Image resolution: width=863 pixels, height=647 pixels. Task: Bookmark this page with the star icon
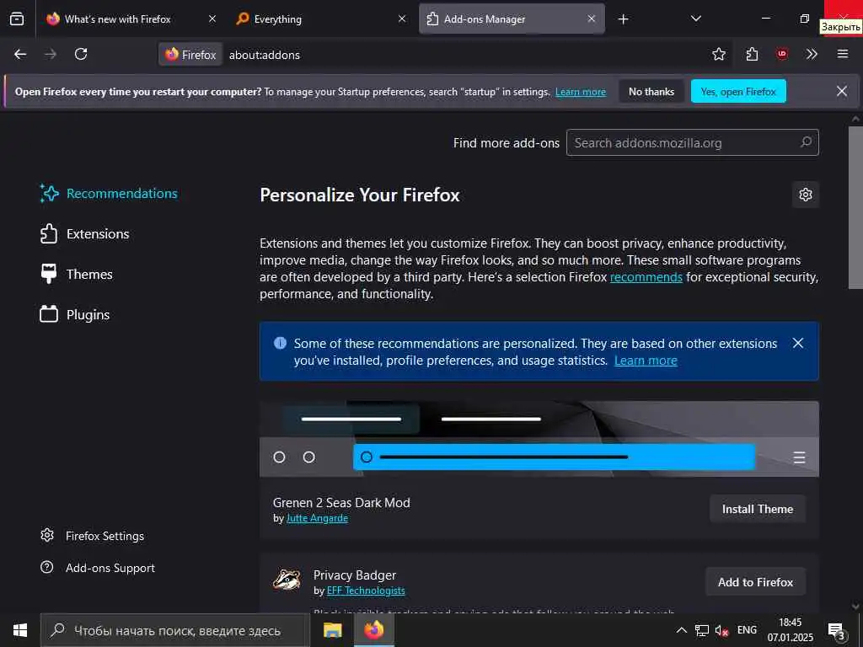718,54
